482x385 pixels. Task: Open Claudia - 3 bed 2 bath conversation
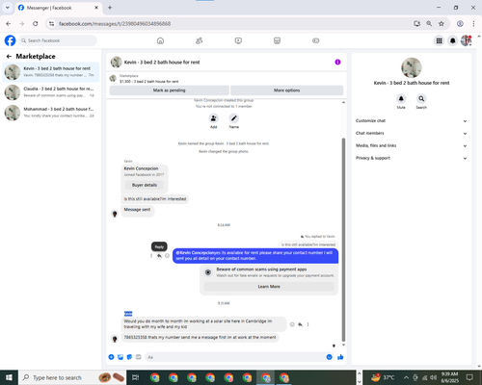click(x=51, y=92)
